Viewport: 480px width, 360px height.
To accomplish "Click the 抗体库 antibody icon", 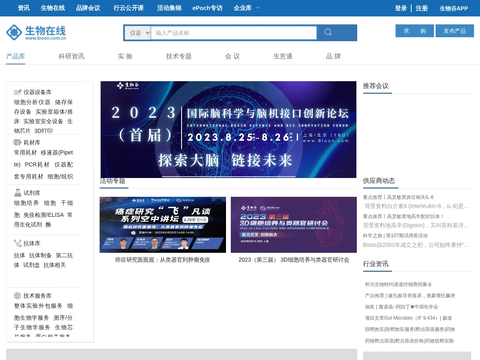I will click(x=18, y=243).
